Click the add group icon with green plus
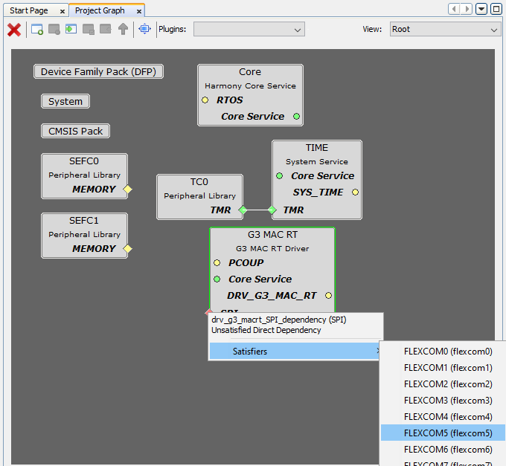 37,29
